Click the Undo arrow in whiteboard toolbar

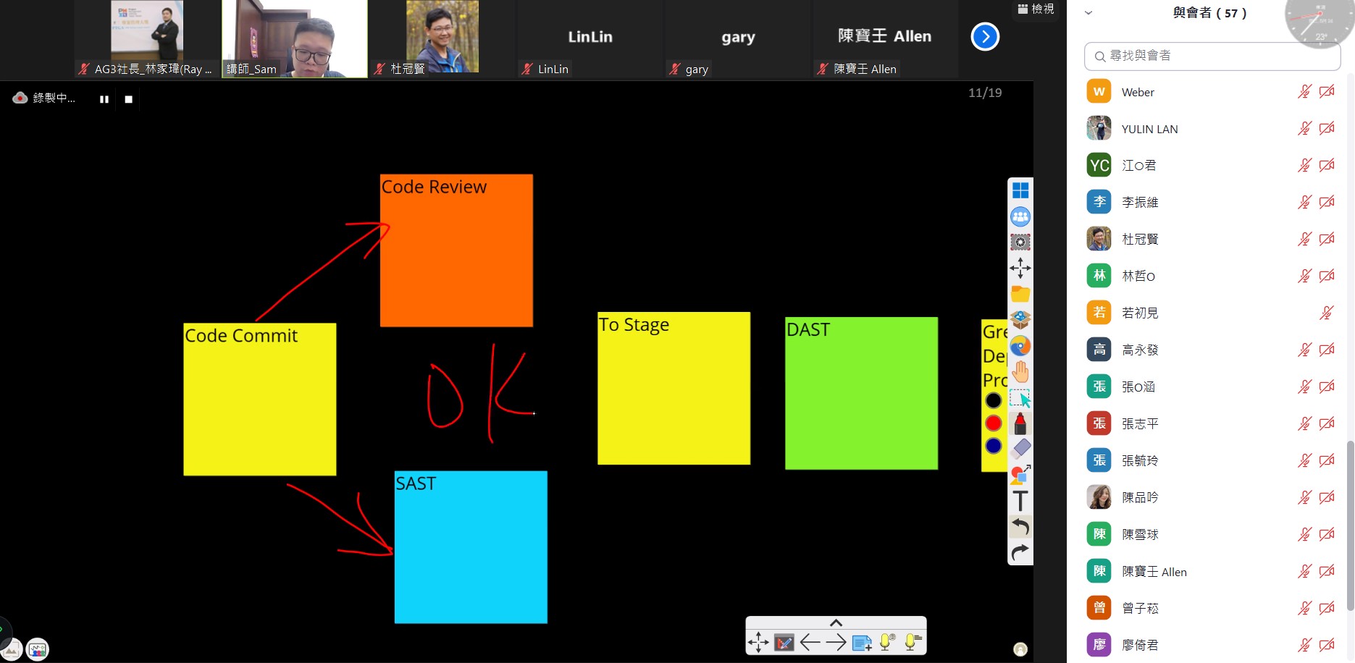pyautogui.click(x=1020, y=526)
